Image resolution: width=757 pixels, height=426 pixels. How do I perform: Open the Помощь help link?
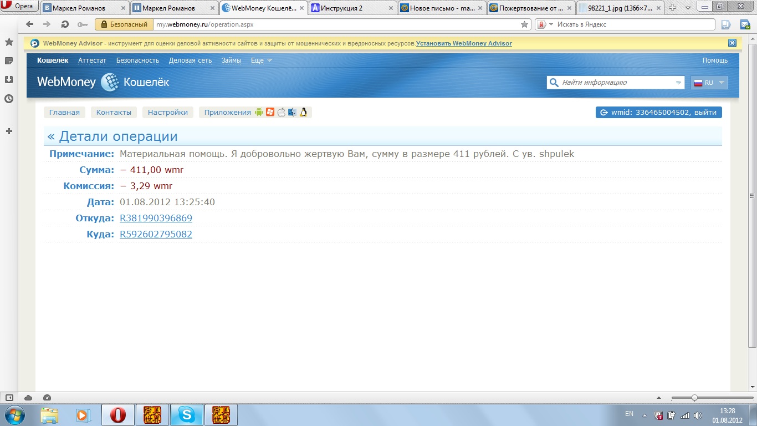pyautogui.click(x=715, y=60)
